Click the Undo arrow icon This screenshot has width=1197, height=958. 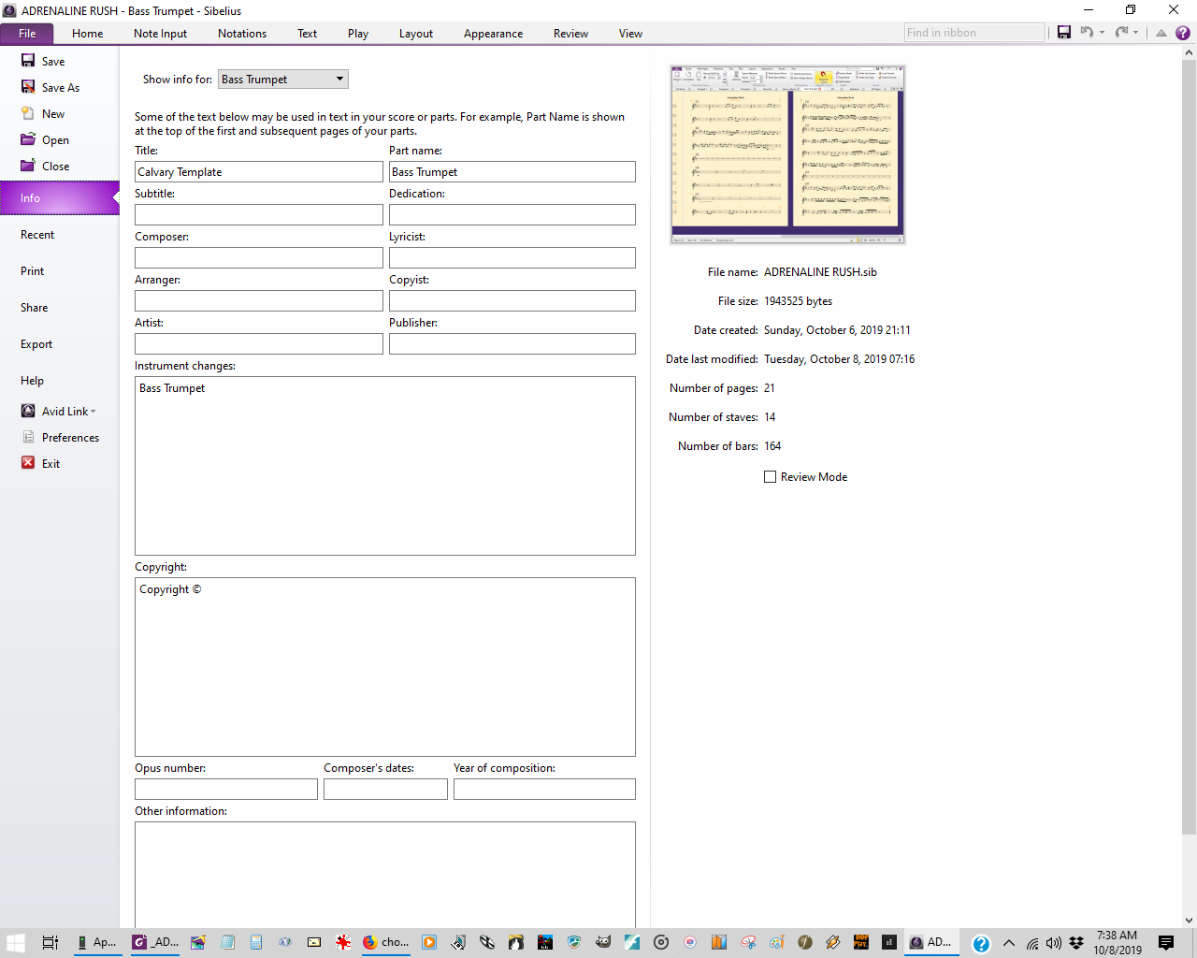(1087, 33)
